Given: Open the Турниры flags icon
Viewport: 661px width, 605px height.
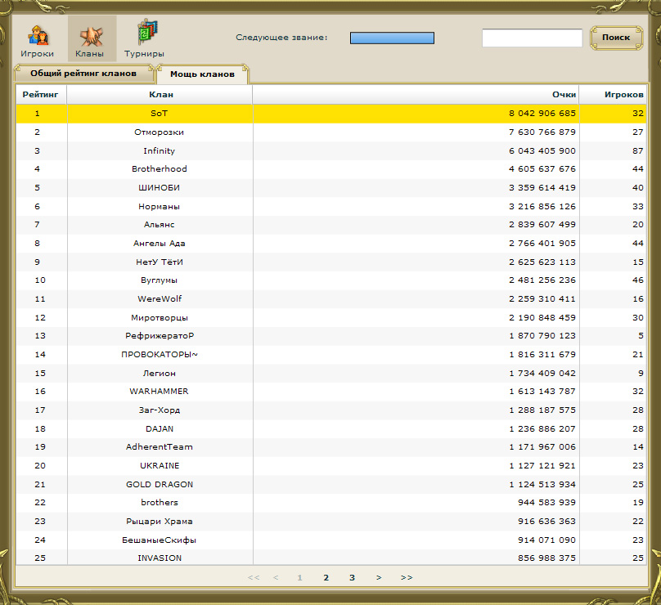Looking at the screenshot, I should pyautogui.click(x=147, y=32).
